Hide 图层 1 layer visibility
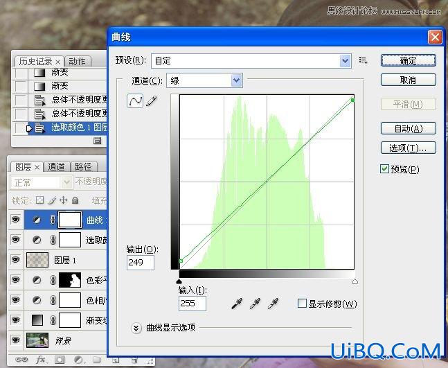This screenshot has width=448, height=368. click(x=15, y=260)
